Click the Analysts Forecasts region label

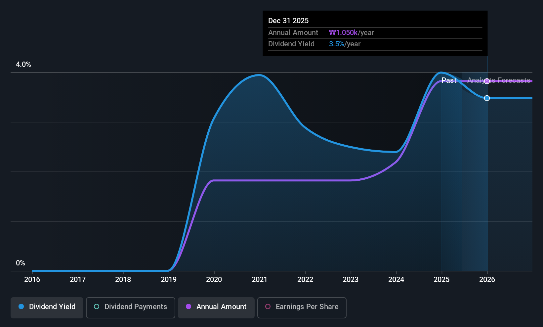pos(499,80)
